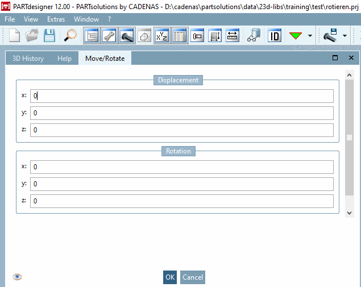Click the New document icon

tap(14, 35)
